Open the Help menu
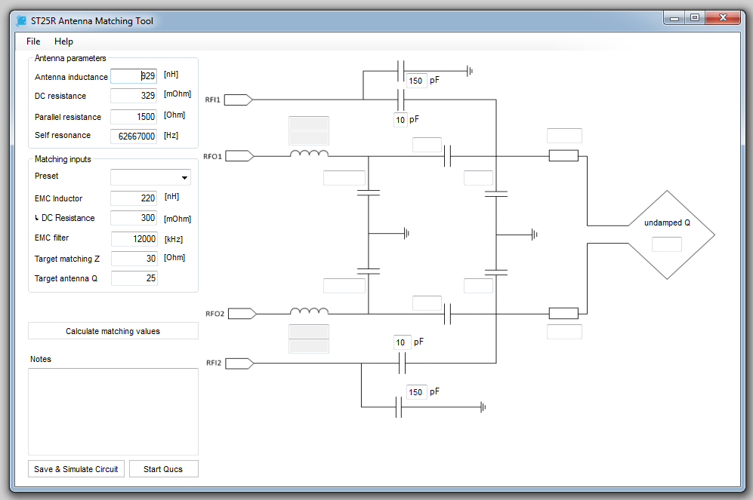This screenshot has height=500, width=753. (63, 41)
